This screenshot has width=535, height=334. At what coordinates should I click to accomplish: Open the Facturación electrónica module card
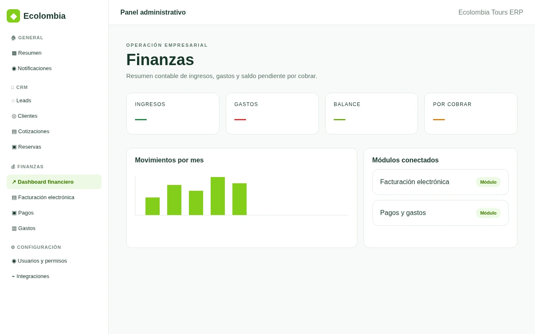point(441,182)
